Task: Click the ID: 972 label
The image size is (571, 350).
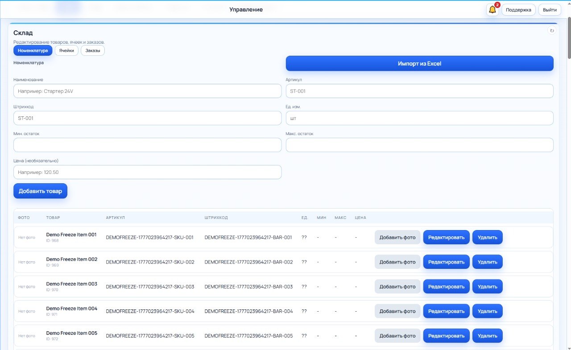Action: pyautogui.click(x=52, y=339)
